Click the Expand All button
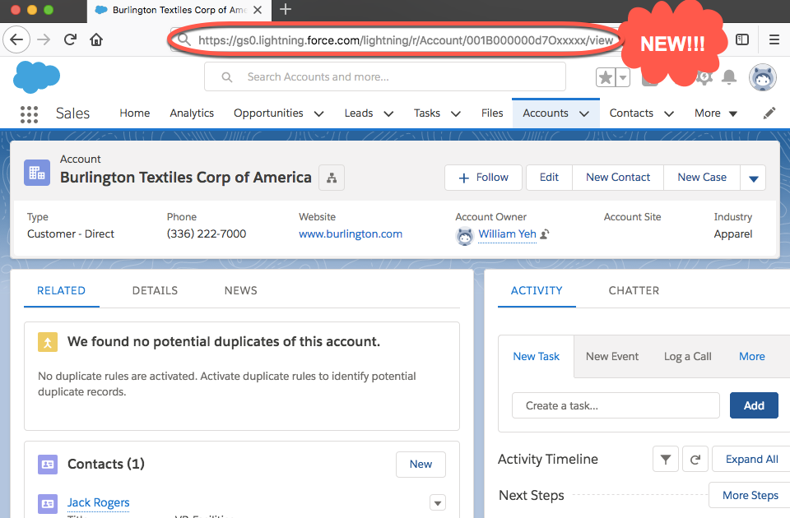790x518 pixels. [x=751, y=459]
